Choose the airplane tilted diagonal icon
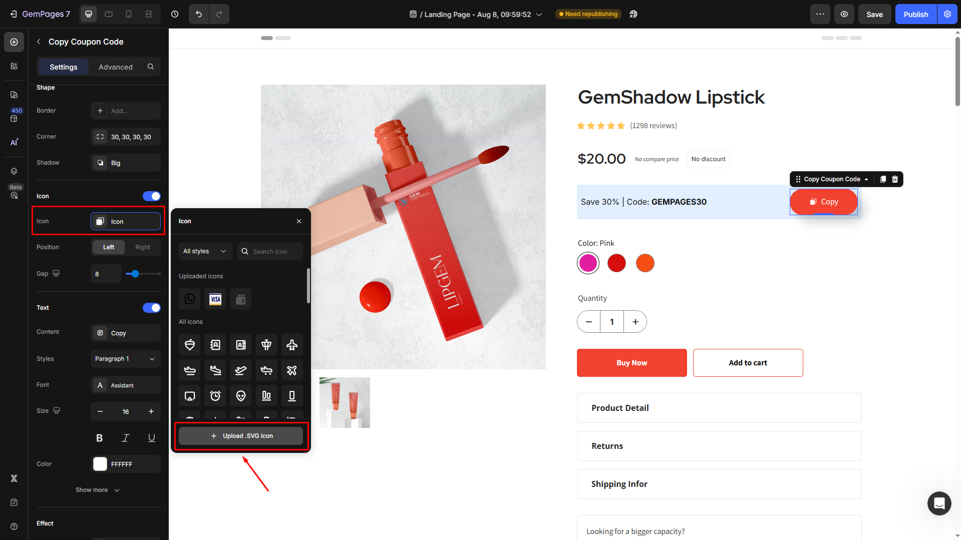961x540 pixels. (x=292, y=370)
